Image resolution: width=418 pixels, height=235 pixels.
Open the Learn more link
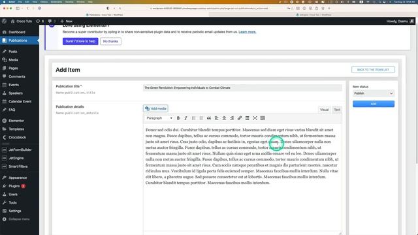point(247,32)
